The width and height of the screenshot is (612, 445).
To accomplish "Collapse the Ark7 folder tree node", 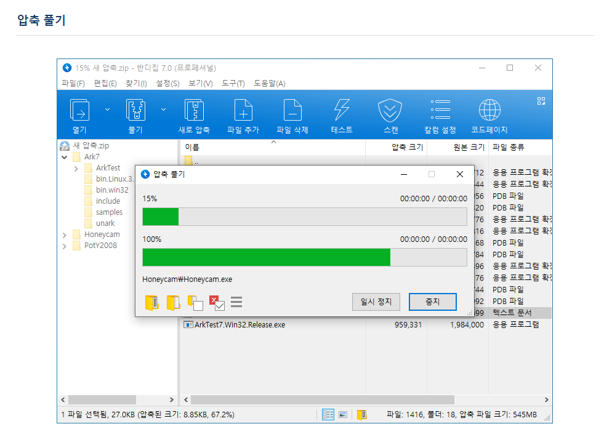I will coord(65,157).
